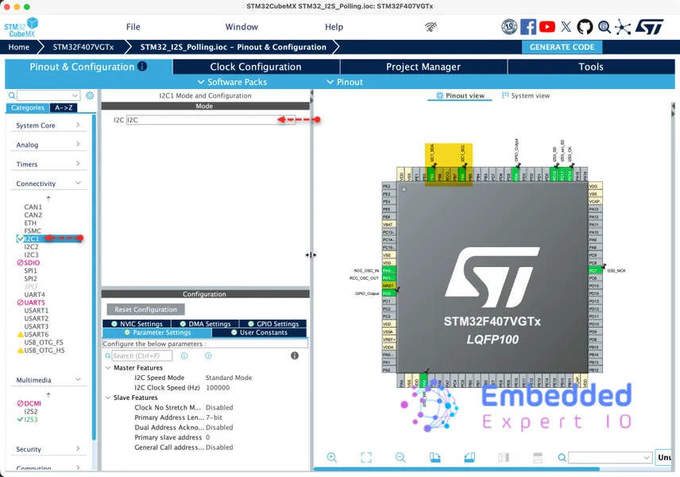Expand the Analog category
680x477 pixels.
pos(48,145)
